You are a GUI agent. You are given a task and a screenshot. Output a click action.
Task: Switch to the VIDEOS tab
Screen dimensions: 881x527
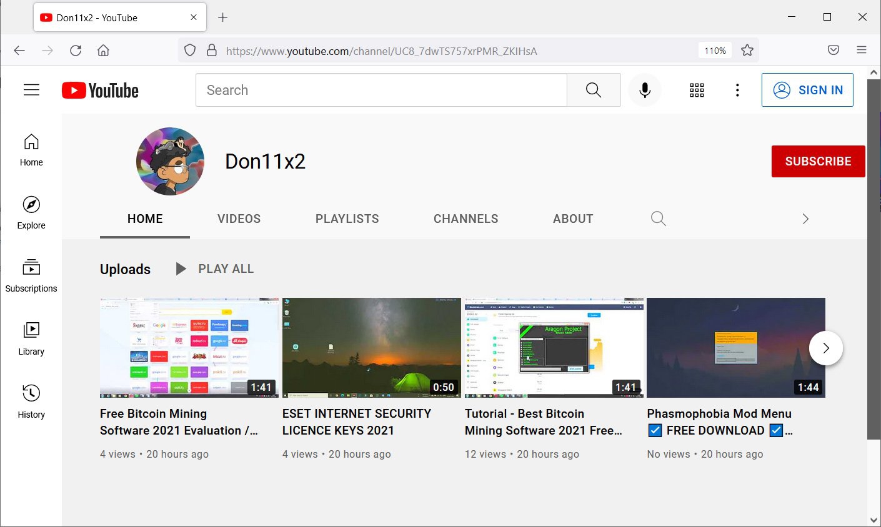click(239, 219)
